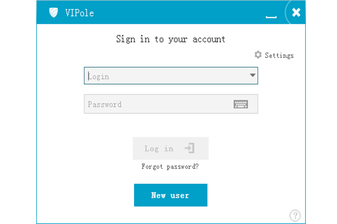Open help with the question mark icon
Image resolution: width=337 pixels, height=224 pixels.
coord(295,216)
